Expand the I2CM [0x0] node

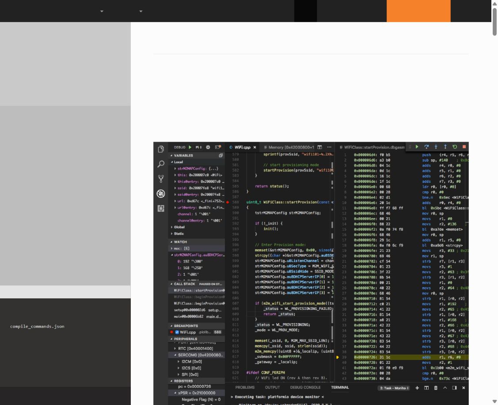pyautogui.click(x=197, y=362)
